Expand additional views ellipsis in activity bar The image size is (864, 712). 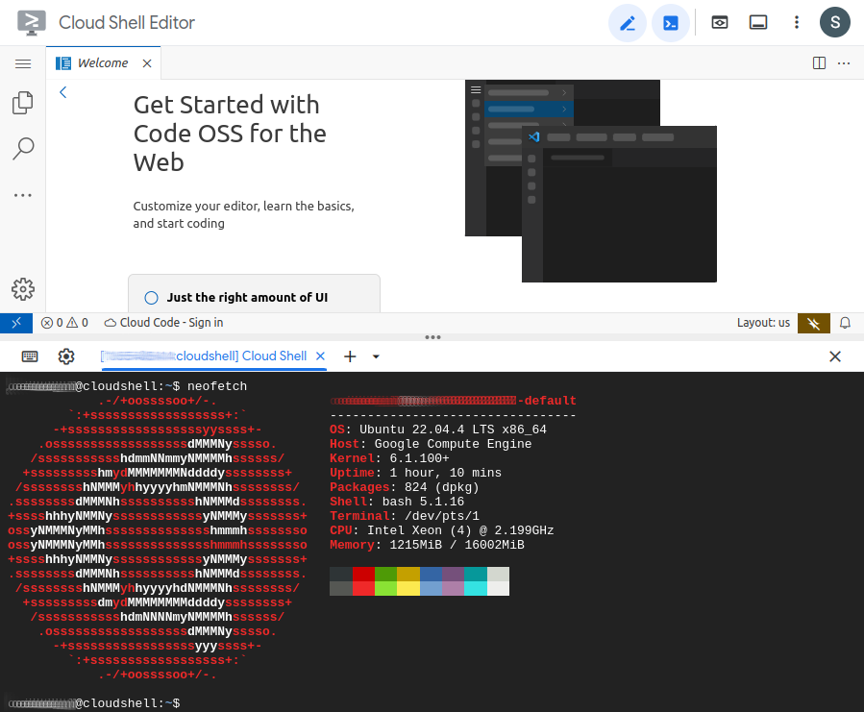click(23, 195)
